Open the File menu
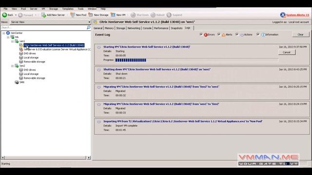Viewport: 312px width, 175px height. [5, 9]
